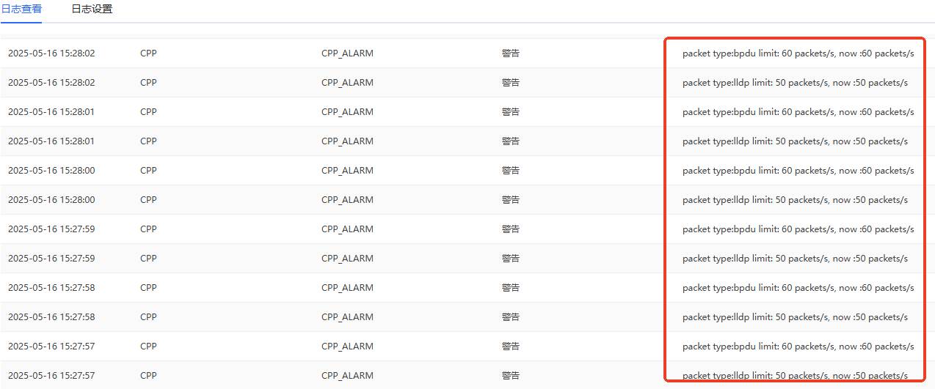Click CPP_ALARM in the 15:27:57 bpdu row
Image resolution: width=935 pixels, height=389 pixels.
pos(347,347)
